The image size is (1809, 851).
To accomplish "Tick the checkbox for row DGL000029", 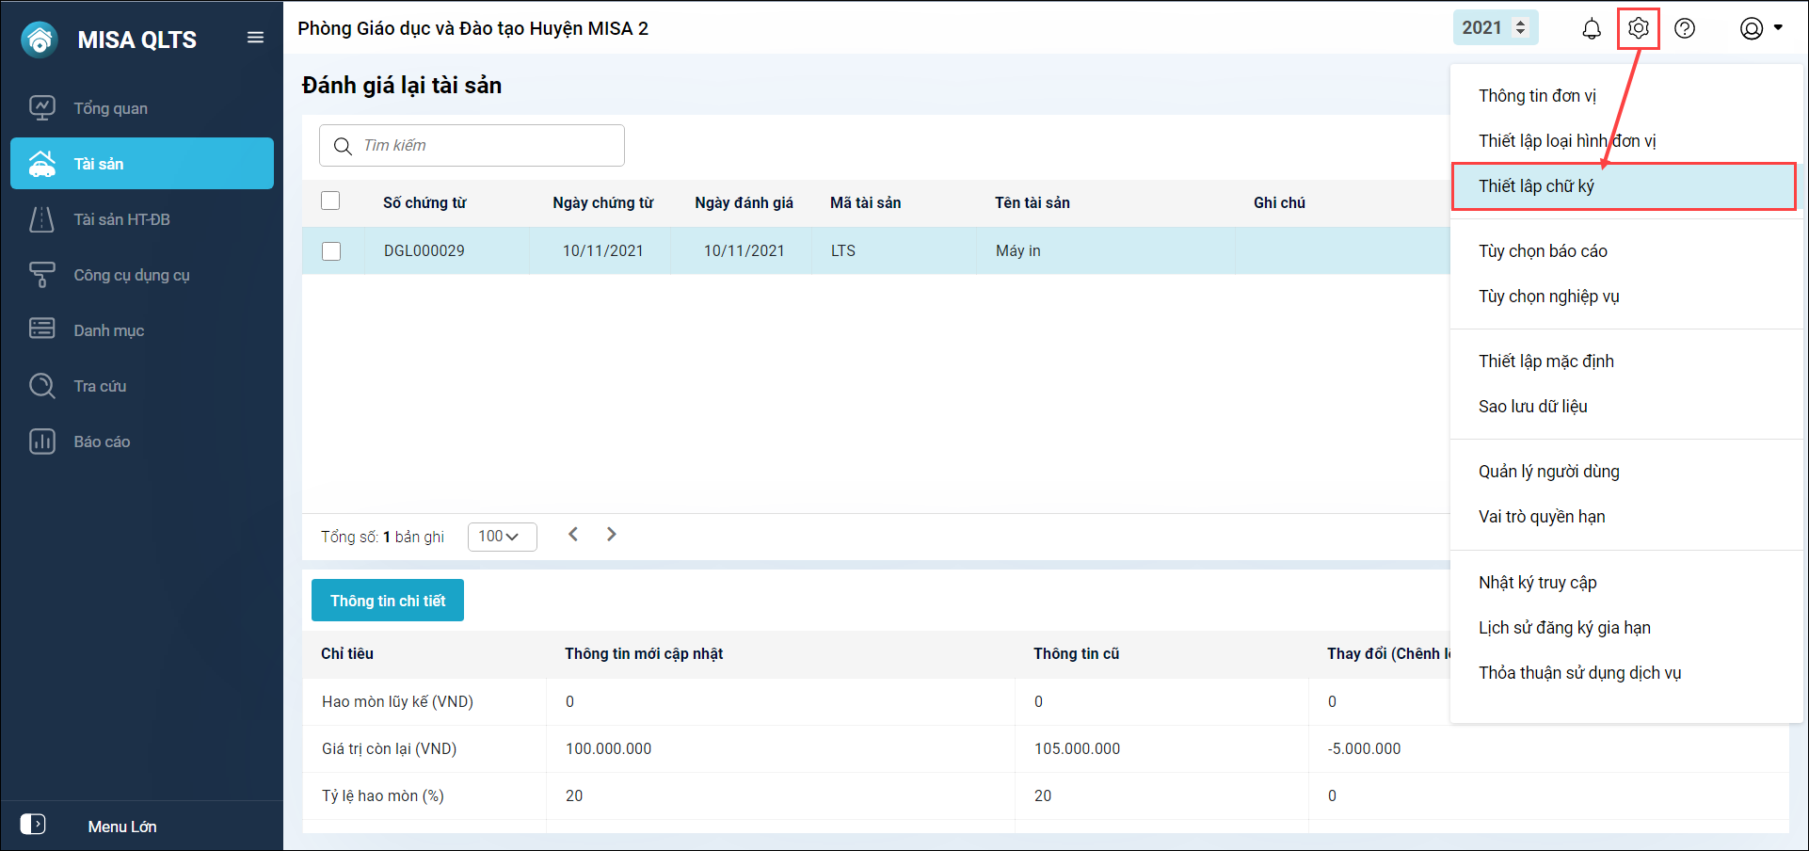I will click(x=331, y=251).
